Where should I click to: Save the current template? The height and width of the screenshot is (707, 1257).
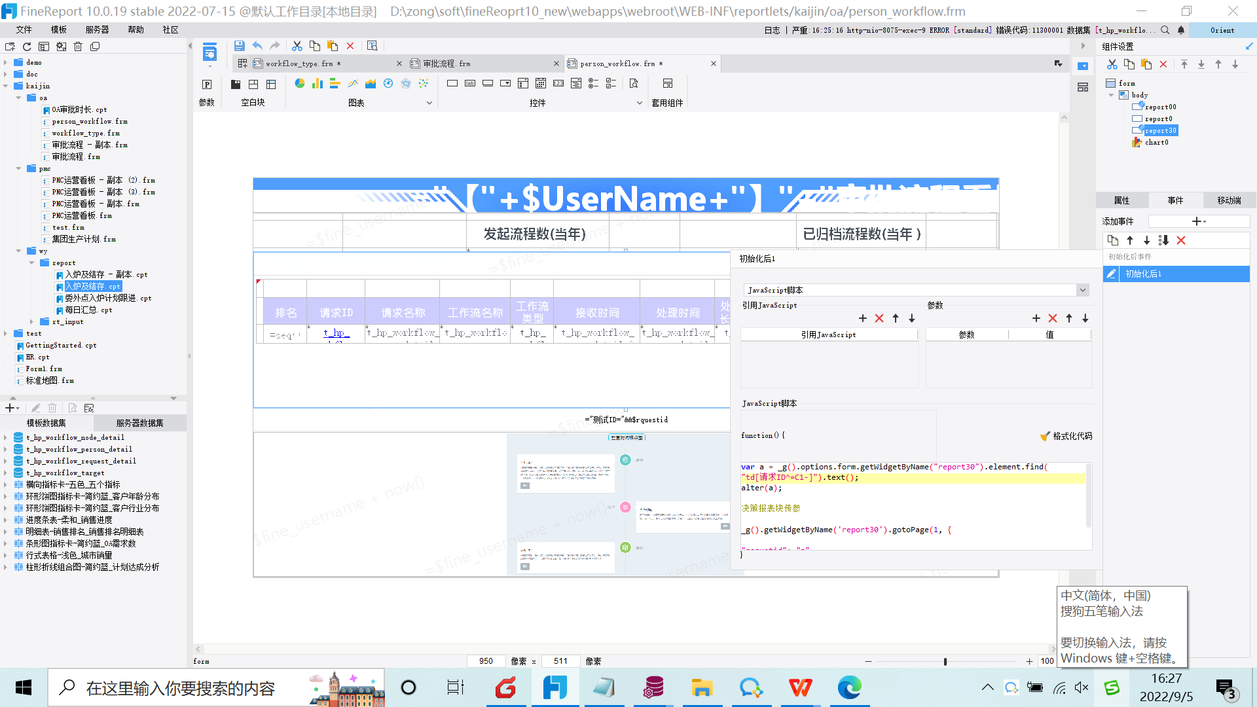point(240,46)
